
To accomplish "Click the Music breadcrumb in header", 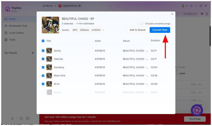I will click(x=48, y=6).
